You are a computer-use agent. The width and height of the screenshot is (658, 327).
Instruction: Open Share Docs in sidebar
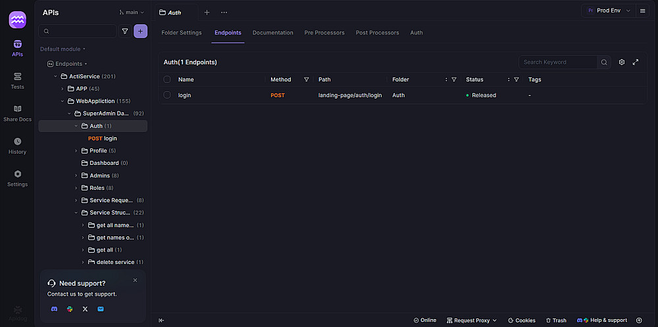click(17, 113)
